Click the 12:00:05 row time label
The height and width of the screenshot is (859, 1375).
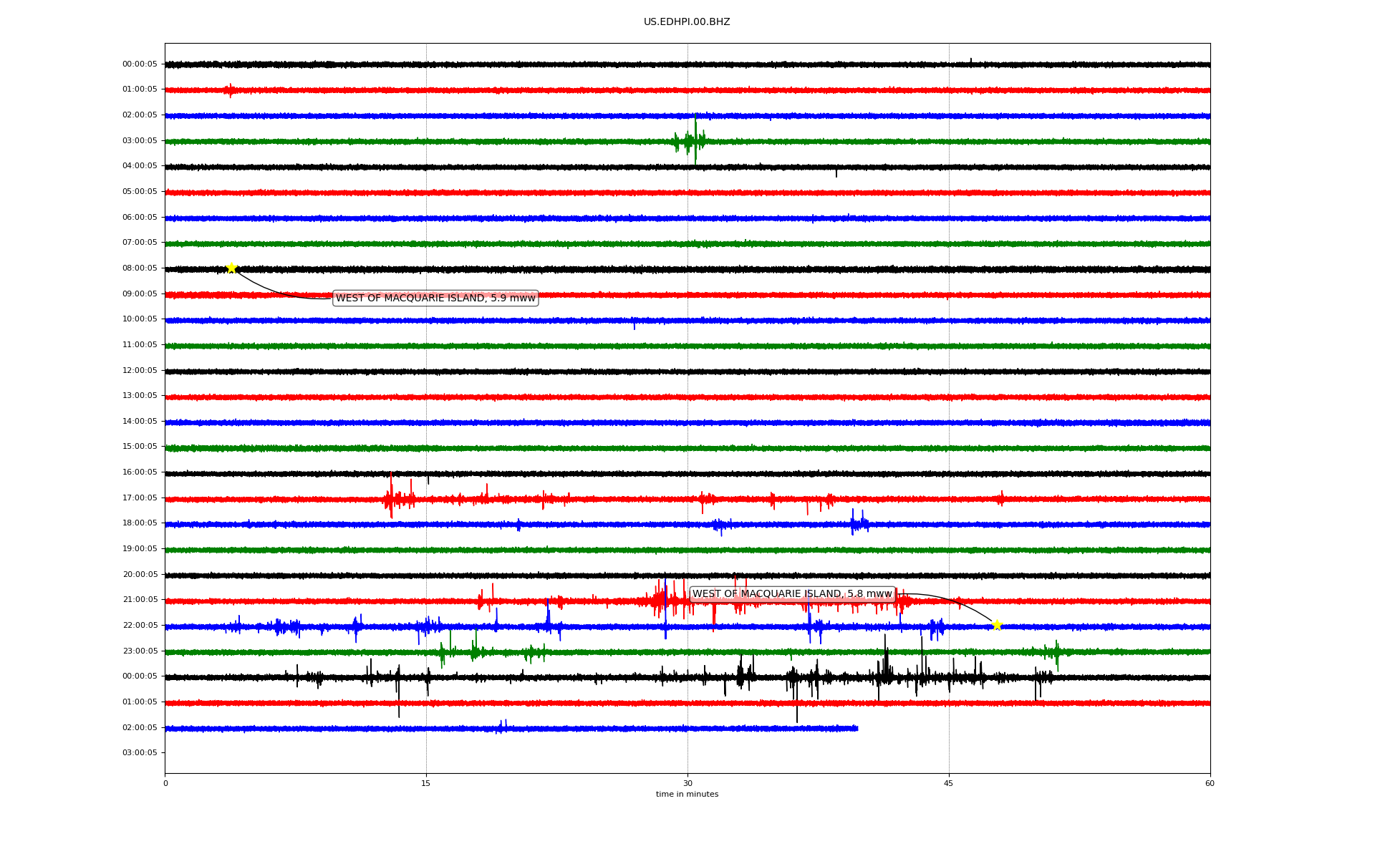[x=140, y=371]
